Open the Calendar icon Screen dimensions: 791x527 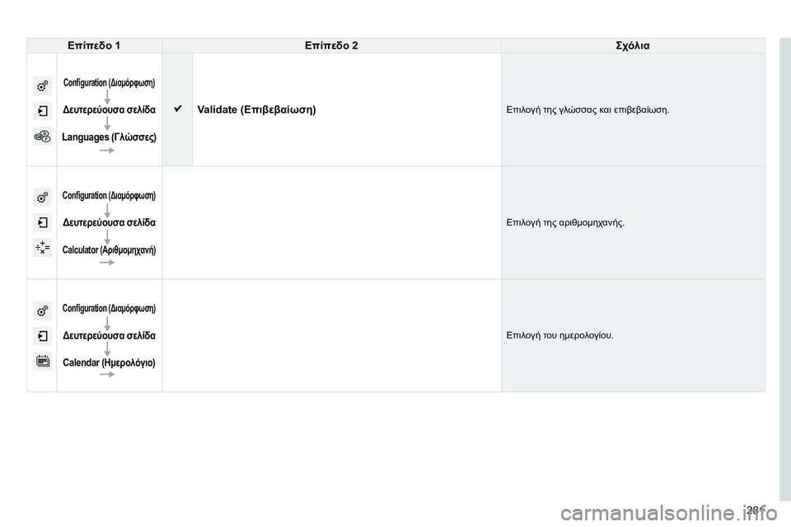click(42, 361)
